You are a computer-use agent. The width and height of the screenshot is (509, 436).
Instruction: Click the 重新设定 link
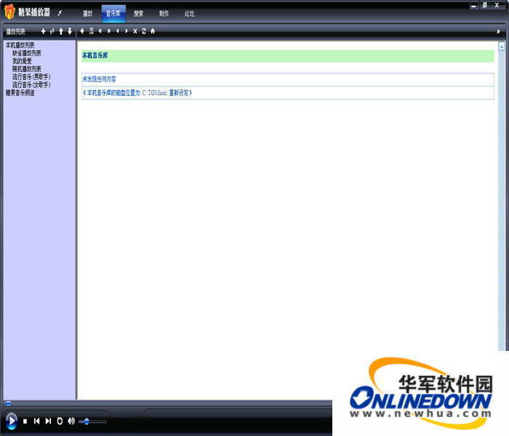179,93
